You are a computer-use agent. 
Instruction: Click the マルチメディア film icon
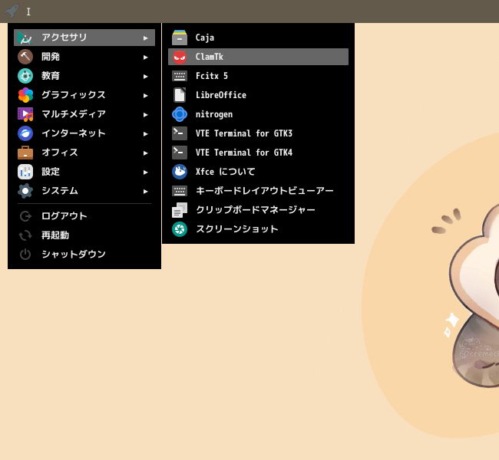pos(25,114)
